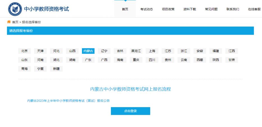This screenshot has width=262, height=127.
Task: Select province 江西
Action: click(232, 51)
